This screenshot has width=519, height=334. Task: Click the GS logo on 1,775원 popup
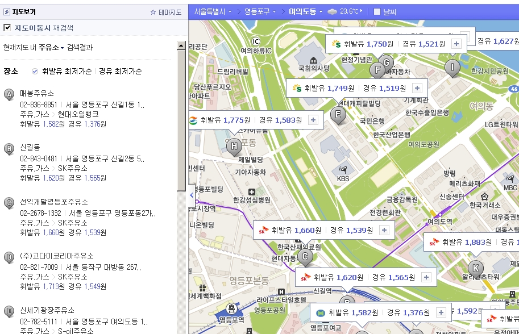tap(193, 120)
